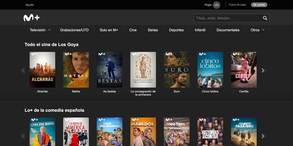Click the Mi cuenta button

point(259,5)
